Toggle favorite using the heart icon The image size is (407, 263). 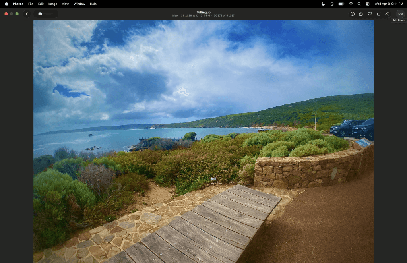point(370,14)
